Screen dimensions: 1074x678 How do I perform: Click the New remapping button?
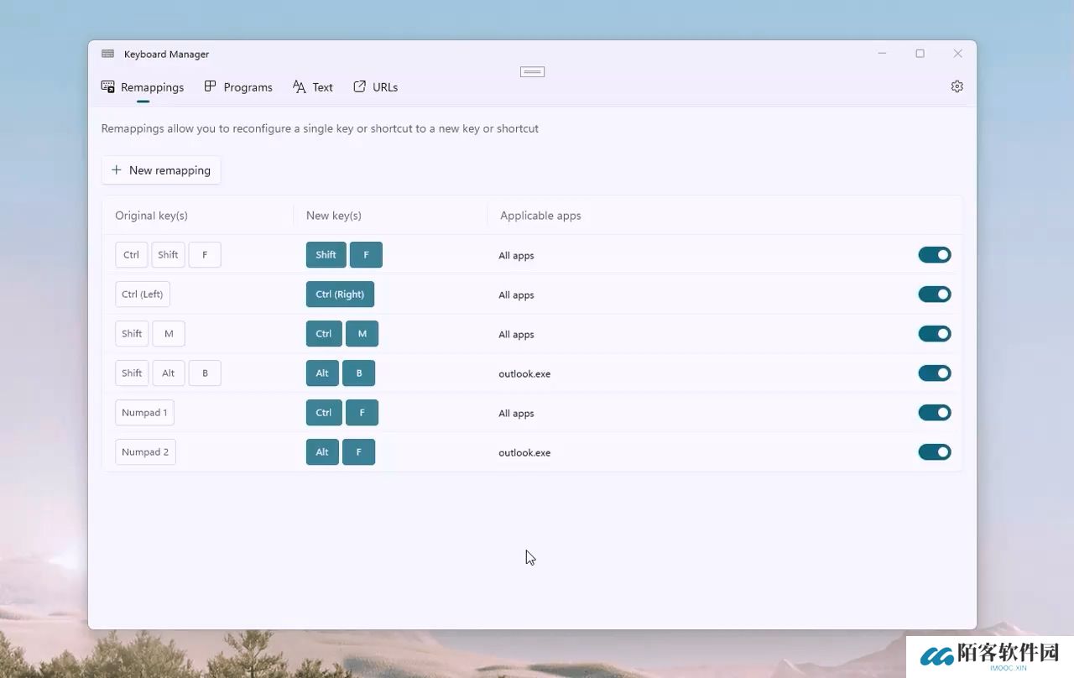pyautogui.click(x=160, y=170)
